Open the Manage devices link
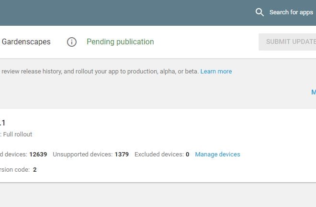316x207 pixels. pos(217,155)
